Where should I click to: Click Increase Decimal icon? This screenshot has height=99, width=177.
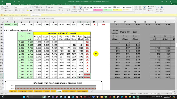click(67, 10)
